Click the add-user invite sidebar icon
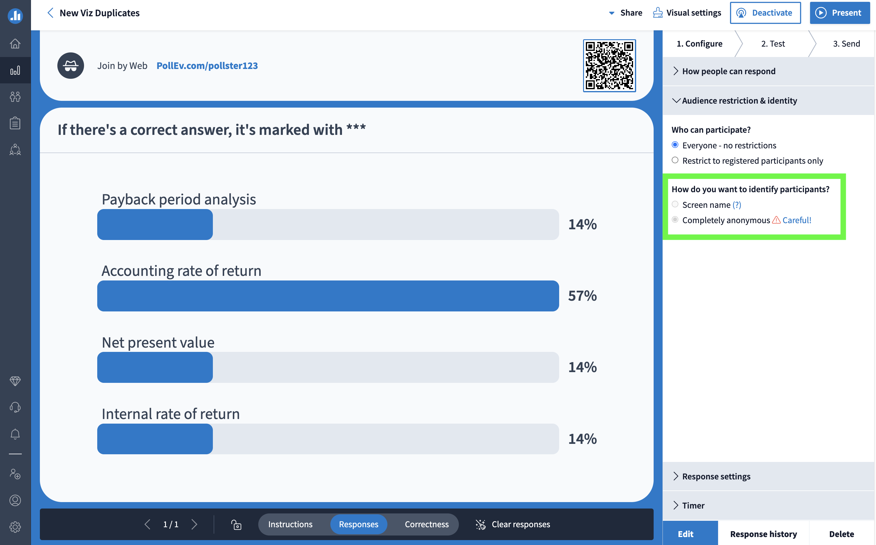876x545 pixels. click(x=15, y=474)
